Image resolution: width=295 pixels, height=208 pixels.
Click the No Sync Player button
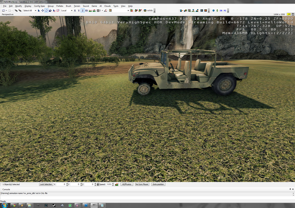tap(142, 184)
